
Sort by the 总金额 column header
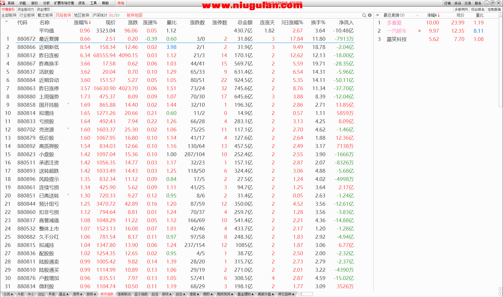(245, 23)
